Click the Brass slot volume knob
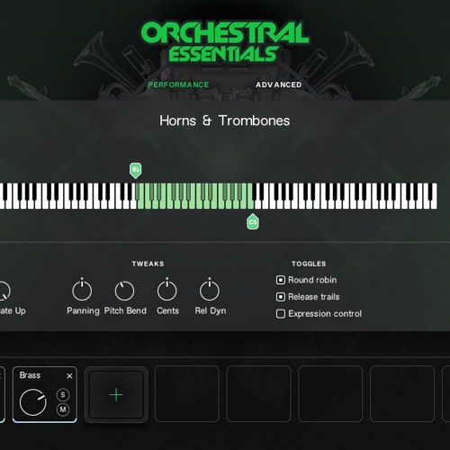450x450 pixels. tap(32, 402)
